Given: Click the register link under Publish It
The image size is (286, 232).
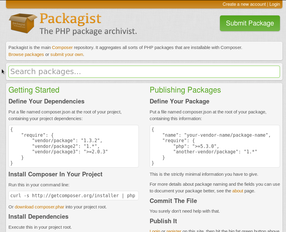Looking at the screenshot, I should coord(174,231).
